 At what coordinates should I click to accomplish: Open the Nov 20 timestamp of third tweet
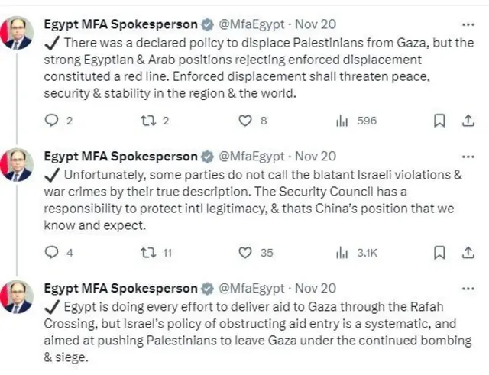[316, 288]
